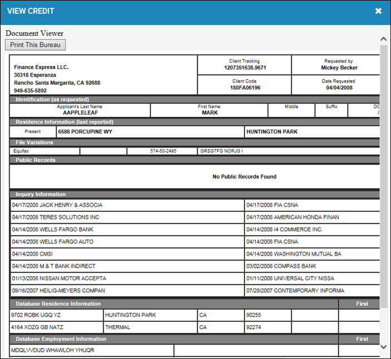Click the Database Employment Information header
391x359 pixels.
(174, 339)
